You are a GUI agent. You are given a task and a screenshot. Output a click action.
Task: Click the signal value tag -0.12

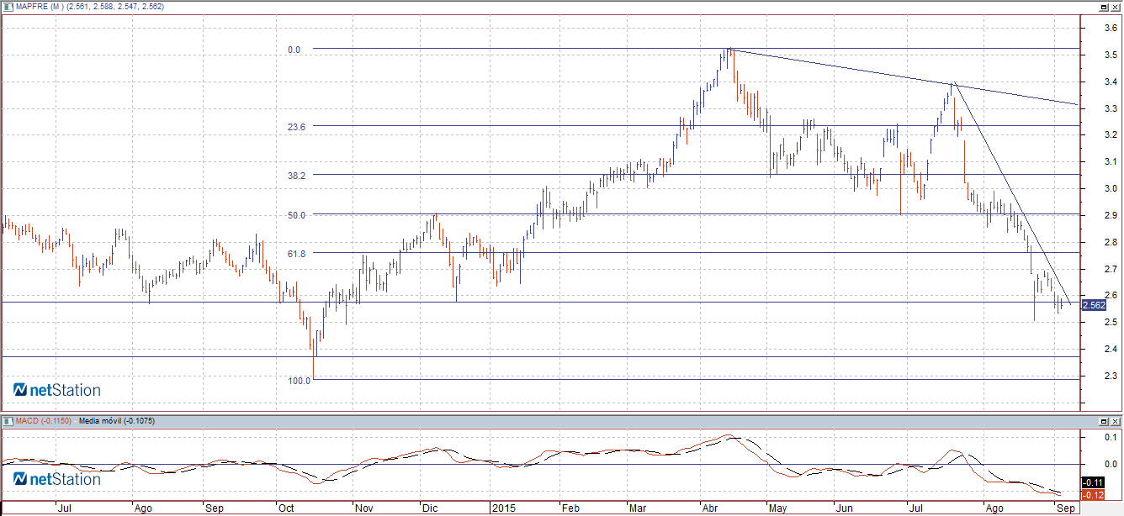(x=1092, y=495)
